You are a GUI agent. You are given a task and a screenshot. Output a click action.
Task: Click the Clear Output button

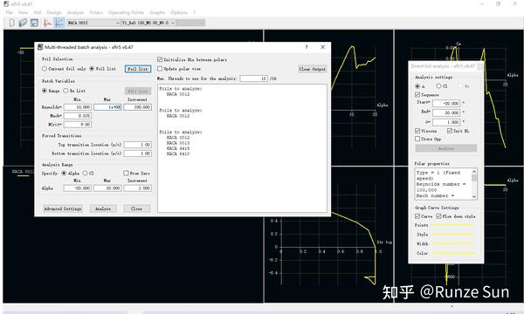pyautogui.click(x=312, y=69)
